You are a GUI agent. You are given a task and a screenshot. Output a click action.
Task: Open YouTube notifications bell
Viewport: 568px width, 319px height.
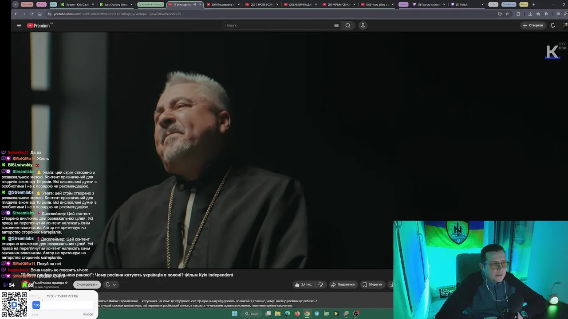click(552, 25)
